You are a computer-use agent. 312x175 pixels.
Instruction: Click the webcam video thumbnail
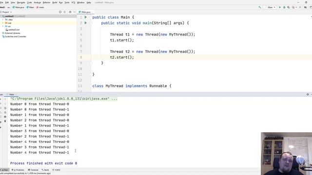pyautogui.click(x=286, y=154)
